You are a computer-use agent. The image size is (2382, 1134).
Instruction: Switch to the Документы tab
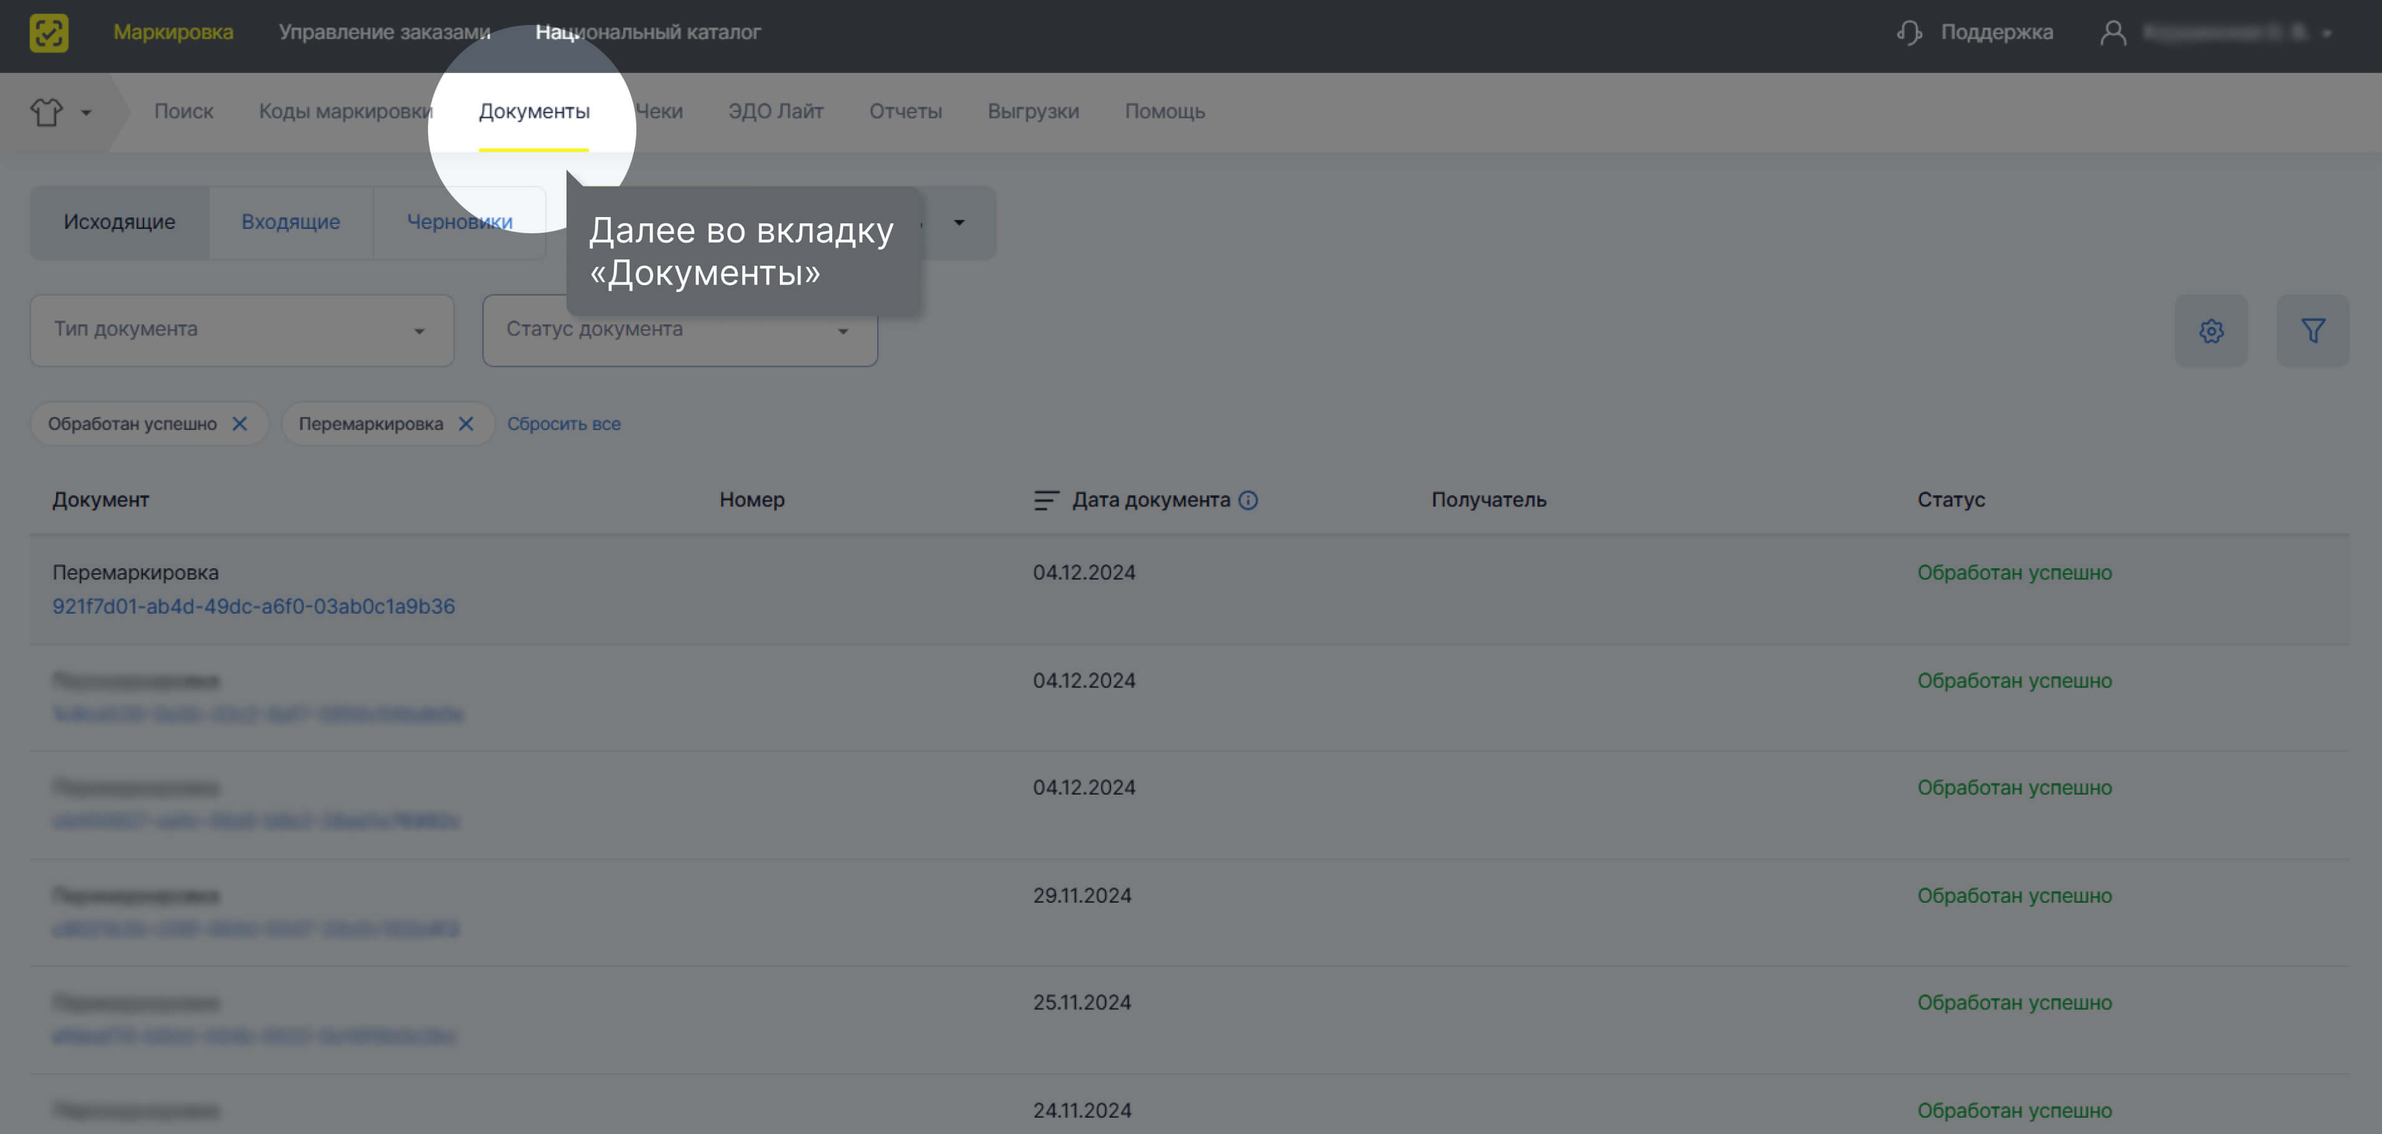click(533, 112)
